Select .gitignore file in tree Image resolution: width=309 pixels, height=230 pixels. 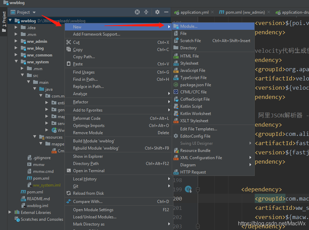coord(42,158)
